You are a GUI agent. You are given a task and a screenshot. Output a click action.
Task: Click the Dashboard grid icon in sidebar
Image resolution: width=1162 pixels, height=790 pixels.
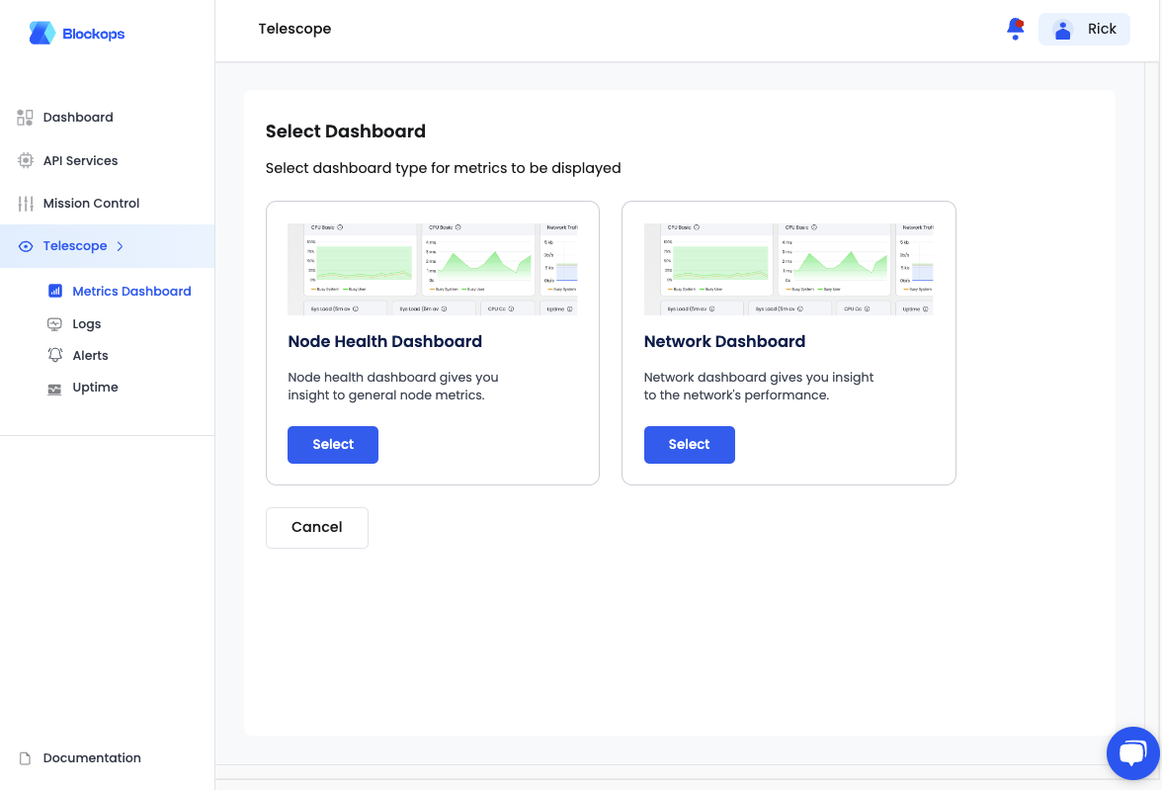26,118
